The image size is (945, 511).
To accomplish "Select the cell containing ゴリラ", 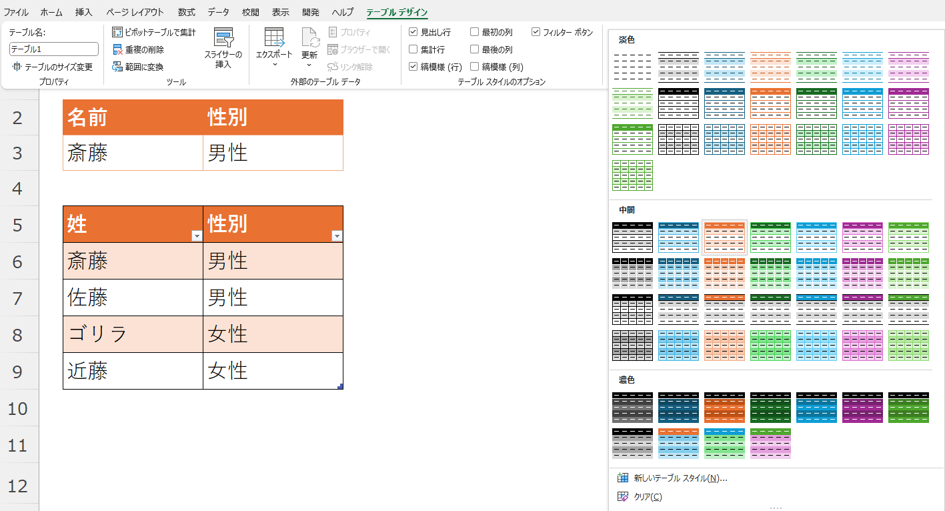I will click(x=133, y=334).
